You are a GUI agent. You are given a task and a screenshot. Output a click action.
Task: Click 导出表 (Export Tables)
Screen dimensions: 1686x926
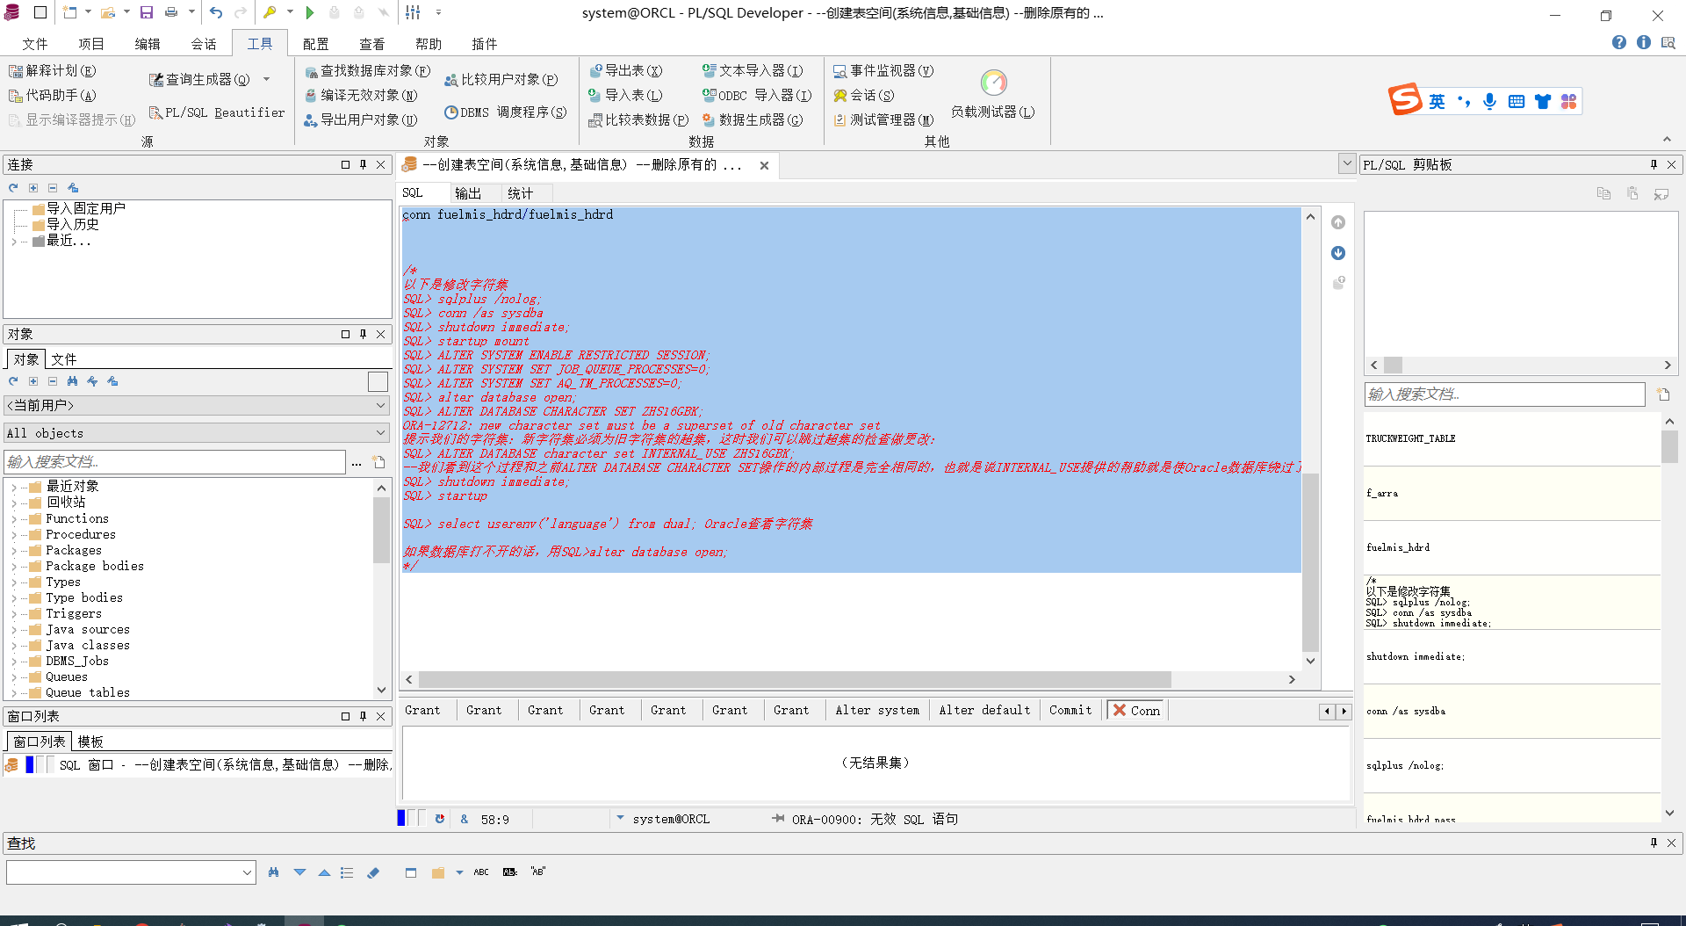625,70
